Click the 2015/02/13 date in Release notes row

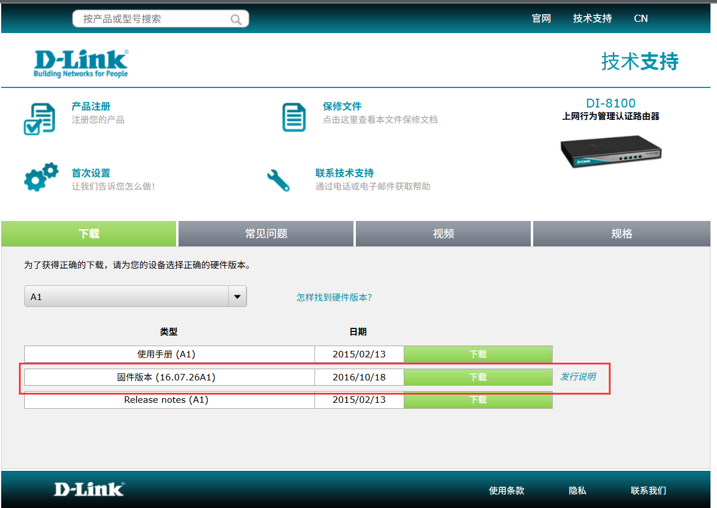pos(359,400)
